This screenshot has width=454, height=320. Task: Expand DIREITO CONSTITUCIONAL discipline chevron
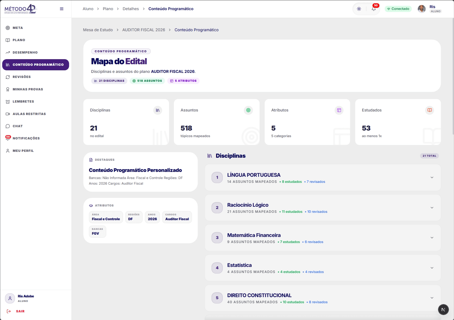(x=432, y=298)
